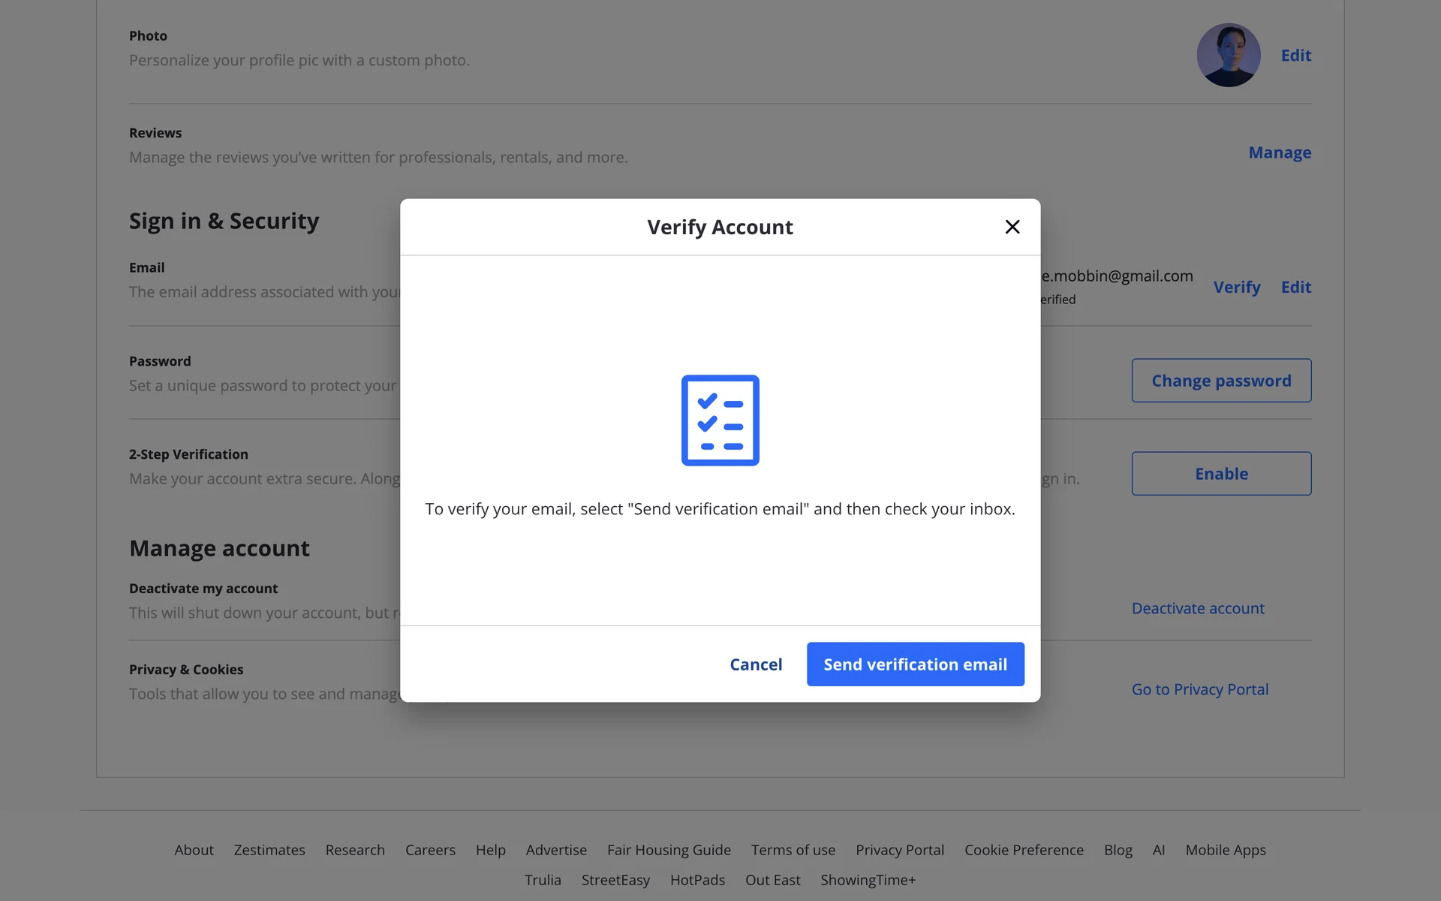This screenshot has height=901, width=1441.
Task: Click Send verification email button
Action: 915,664
